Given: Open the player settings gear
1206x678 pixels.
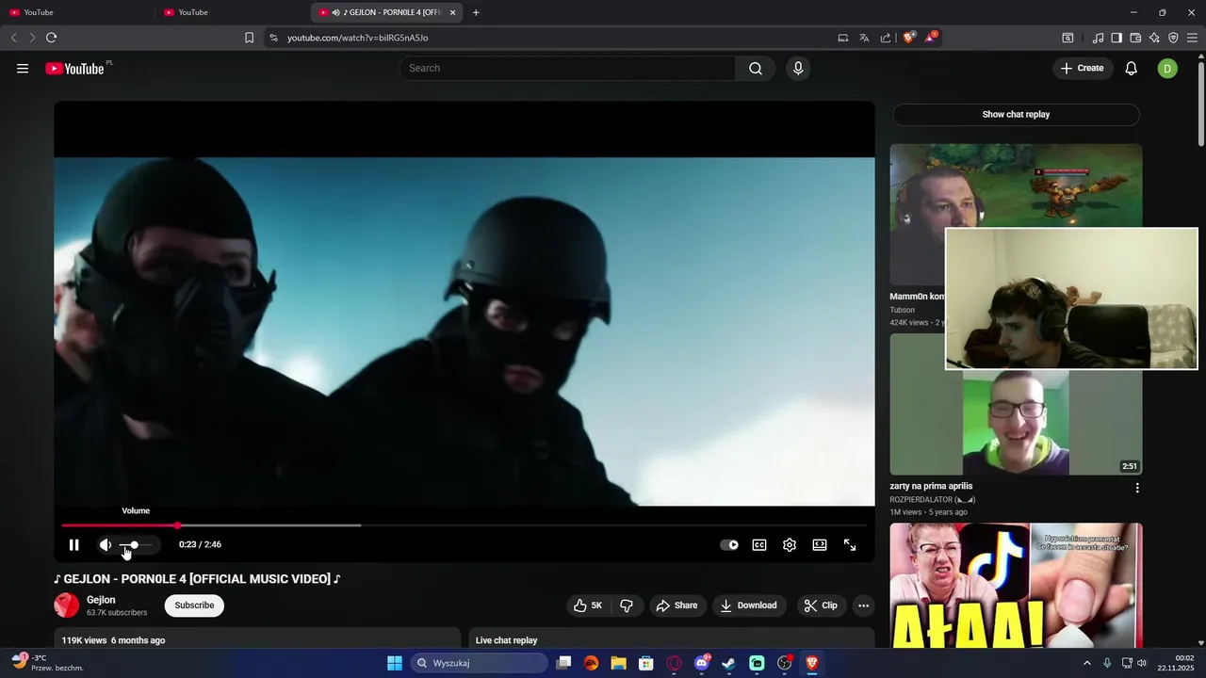Looking at the screenshot, I should point(790,544).
